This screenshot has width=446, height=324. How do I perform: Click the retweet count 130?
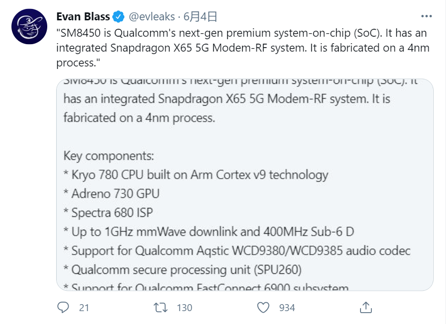click(184, 308)
